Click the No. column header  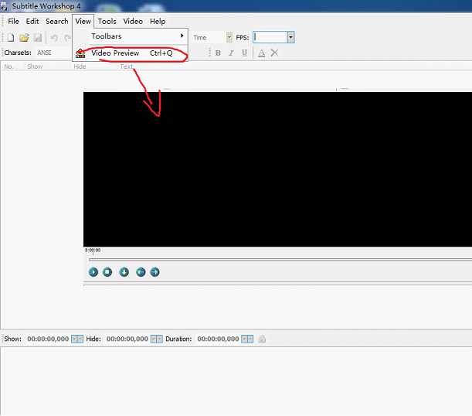[x=8, y=66]
